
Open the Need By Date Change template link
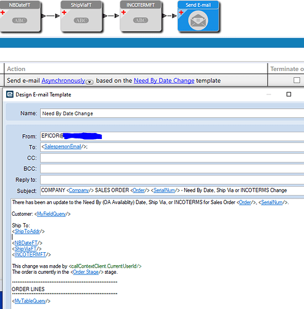pos(164,80)
